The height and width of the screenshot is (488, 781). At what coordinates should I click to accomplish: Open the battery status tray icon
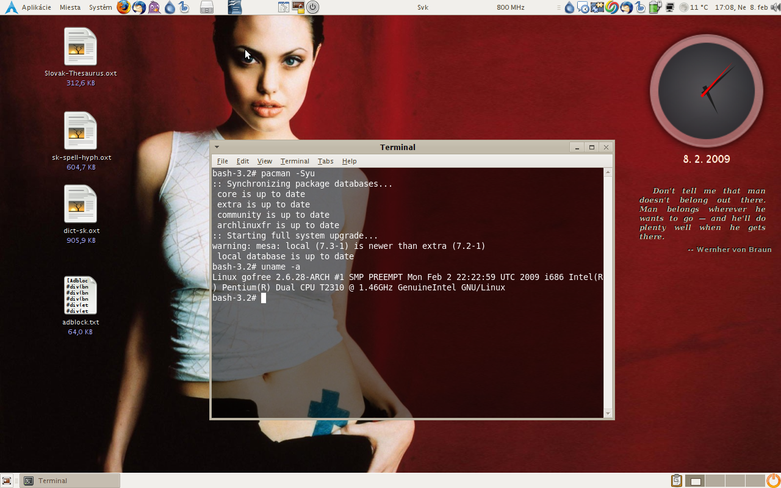coord(655,7)
